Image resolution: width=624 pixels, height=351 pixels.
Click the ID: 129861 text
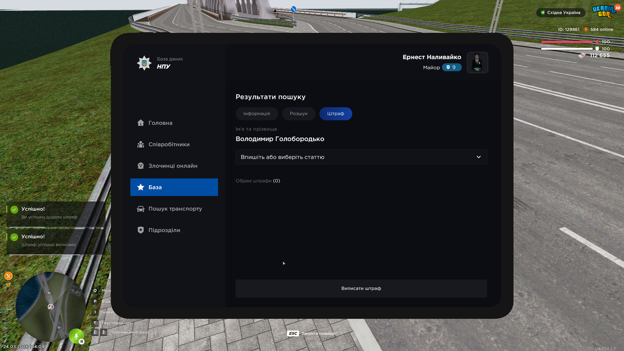click(x=569, y=29)
